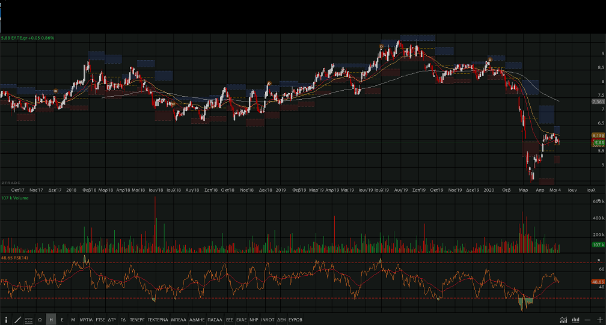Close the RSI panel with X

[599, 259]
